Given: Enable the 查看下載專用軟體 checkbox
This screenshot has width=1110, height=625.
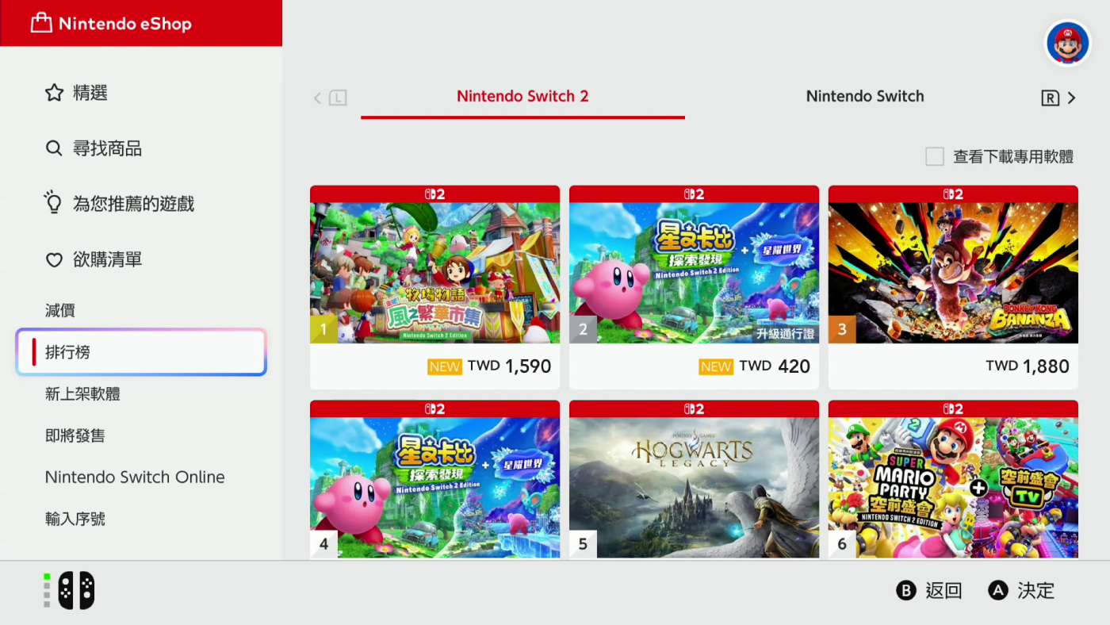Looking at the screenshot, I should pos(935,156).
